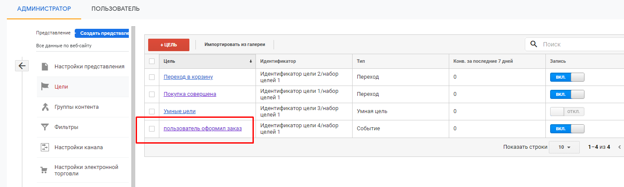Click the back arrow icon in sidebar

(x=22, y=66)
